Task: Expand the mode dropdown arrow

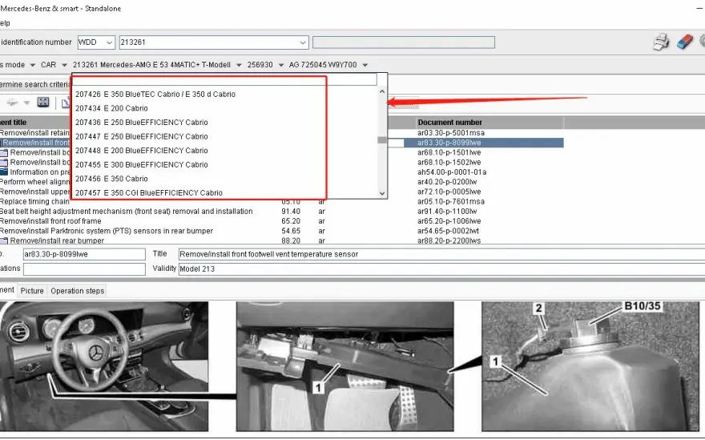Action: tap(32, 65)
